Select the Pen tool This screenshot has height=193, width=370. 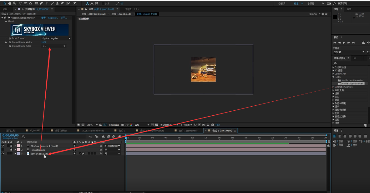42,3
